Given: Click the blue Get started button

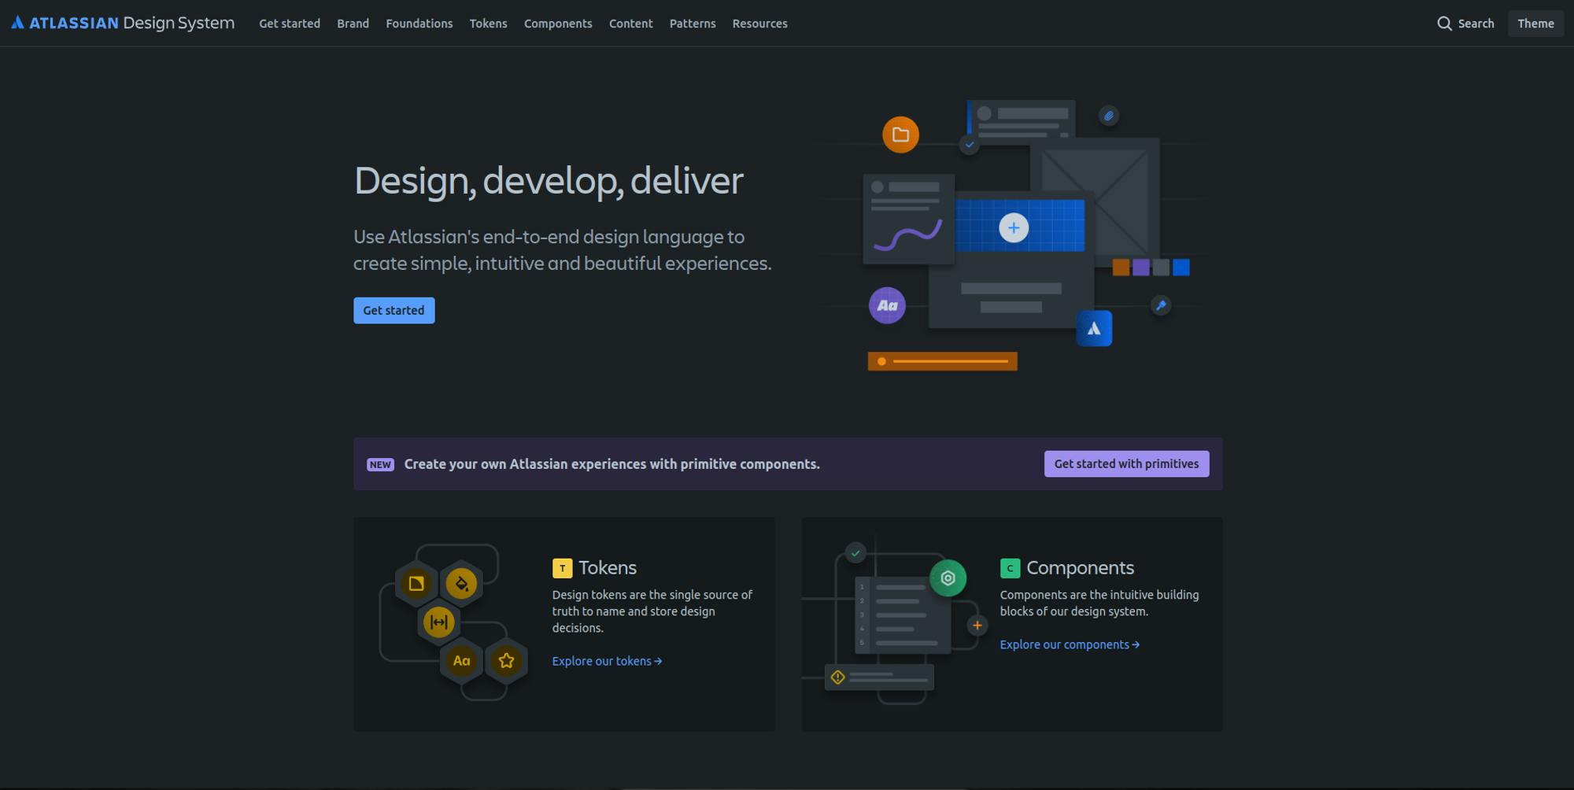Looking at the screenshot, I should [x=393, y=311].
